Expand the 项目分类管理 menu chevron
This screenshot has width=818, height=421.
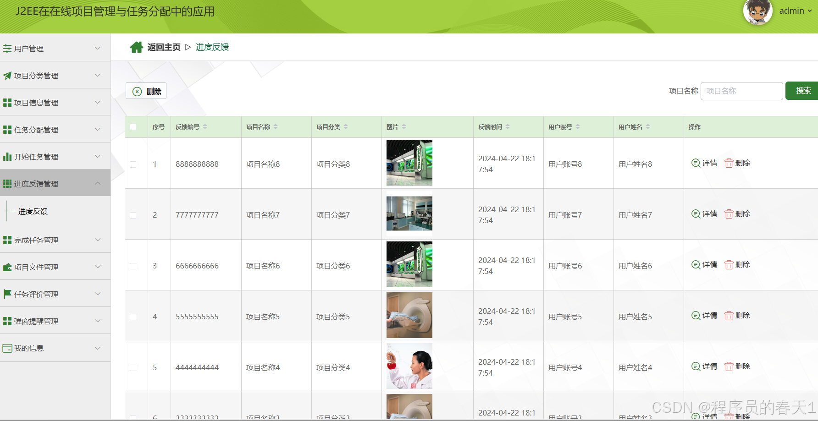[x=98, y=75]
